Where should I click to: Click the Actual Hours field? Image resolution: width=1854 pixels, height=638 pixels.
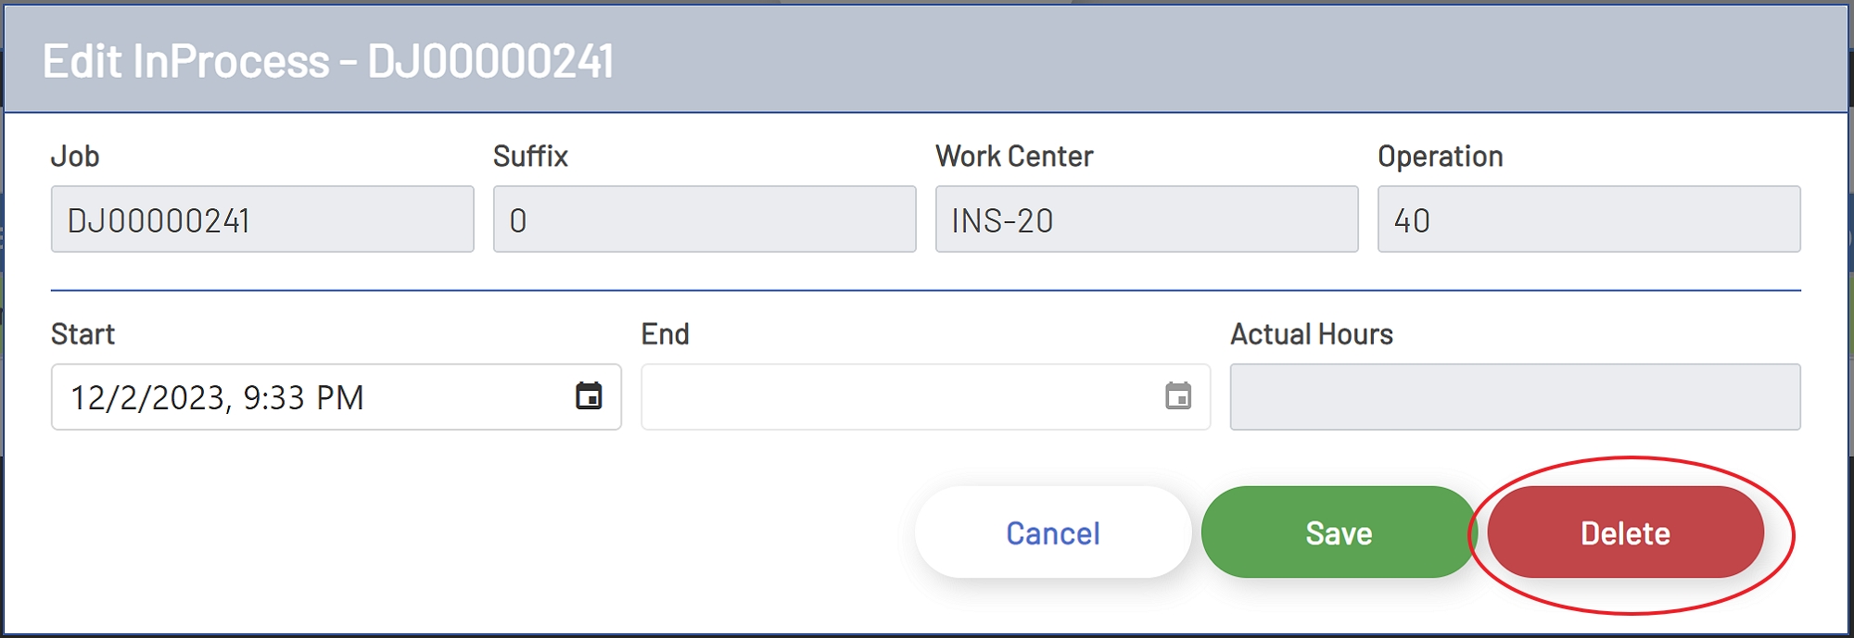coord(1515,396)
